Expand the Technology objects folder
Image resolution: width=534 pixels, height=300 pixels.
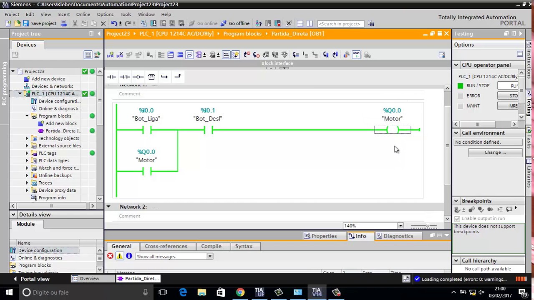[27, 138]
